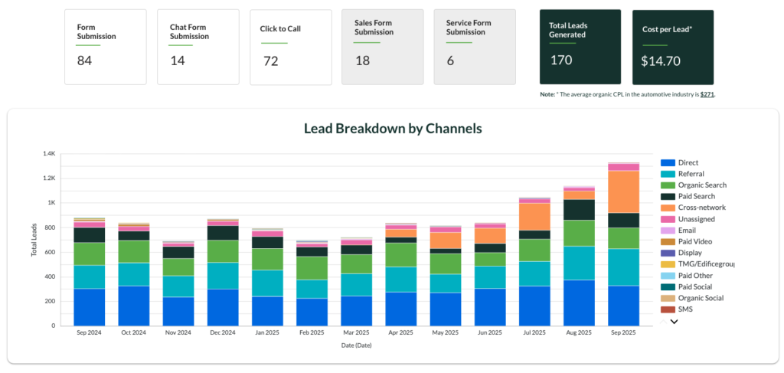Screen dimensions: 784x373
Task: Click the orange Cross-network segment in Sep 2025
Action: pyautogui.click(x=623, y=191)
